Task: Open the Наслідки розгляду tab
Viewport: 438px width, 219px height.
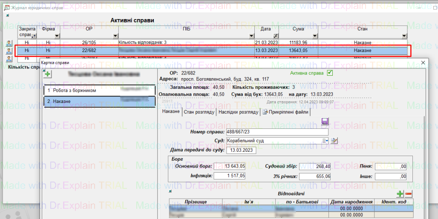Action: 238,112
